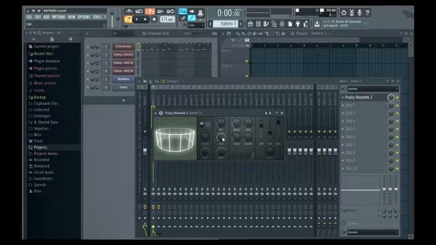
Task: Open the FILE menu
Action: 29,17
